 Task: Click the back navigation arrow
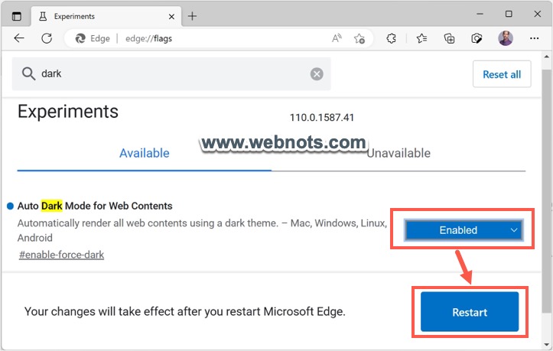coord(19,38)
